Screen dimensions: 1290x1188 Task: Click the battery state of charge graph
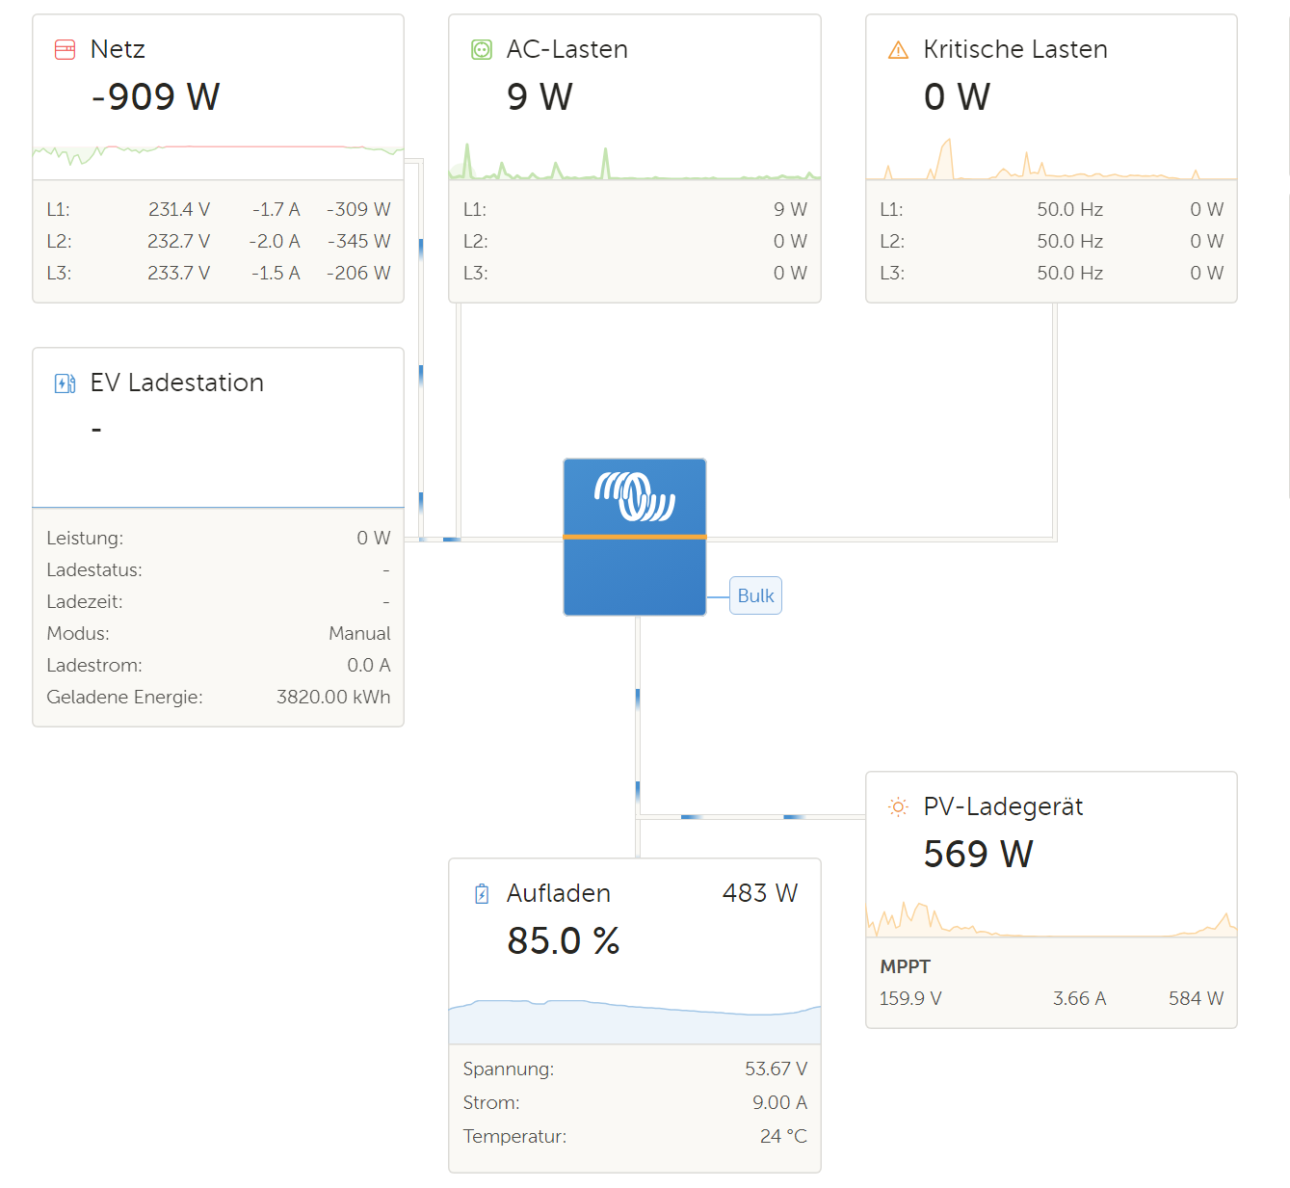635,1020
